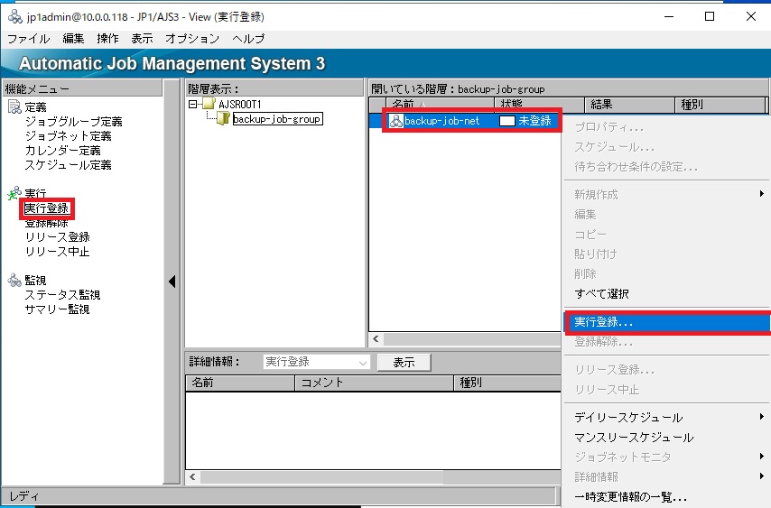This screenshot has height=508, width=771.
Task: Click the 未登録 status cell
Action: click(525, 121)
